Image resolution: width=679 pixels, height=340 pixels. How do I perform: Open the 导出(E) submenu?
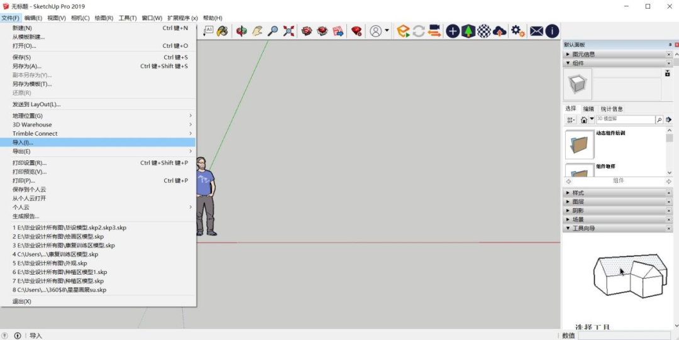click(98, 151)
